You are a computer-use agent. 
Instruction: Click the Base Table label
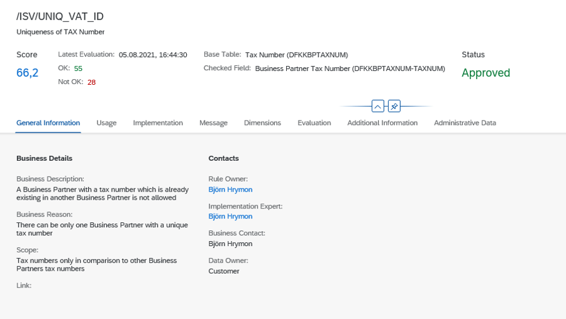[x=223, y=55]
